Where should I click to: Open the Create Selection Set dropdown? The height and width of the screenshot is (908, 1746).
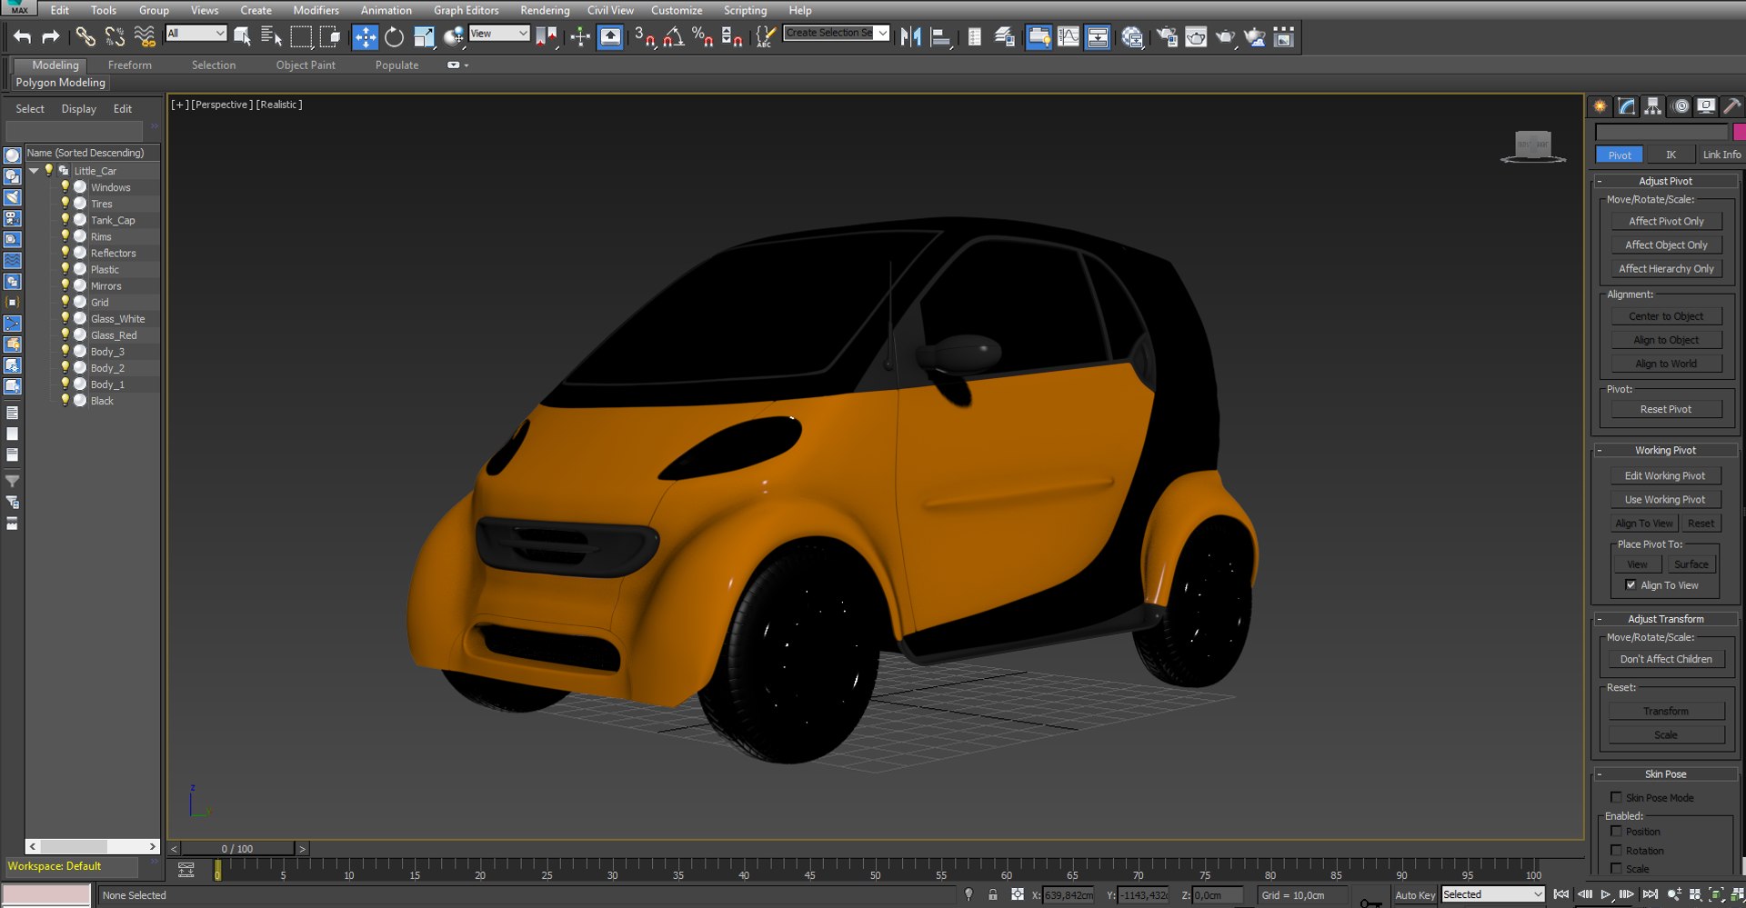(x=836, y=33)
